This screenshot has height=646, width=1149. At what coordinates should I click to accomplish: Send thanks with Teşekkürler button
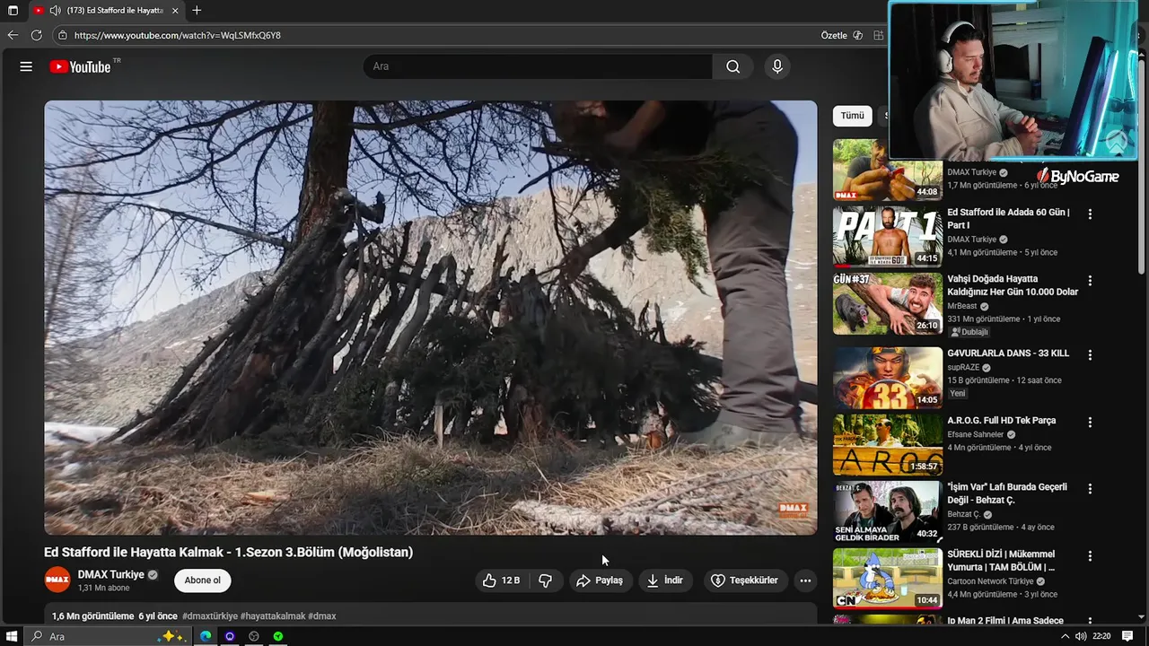[x=745, y=581]
